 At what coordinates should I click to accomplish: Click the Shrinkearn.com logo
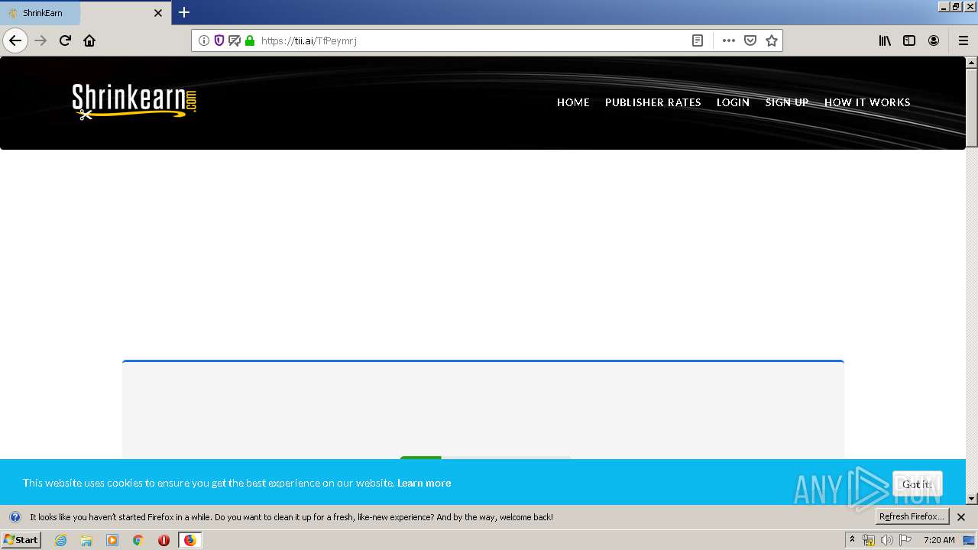click(x=134, y=102)
